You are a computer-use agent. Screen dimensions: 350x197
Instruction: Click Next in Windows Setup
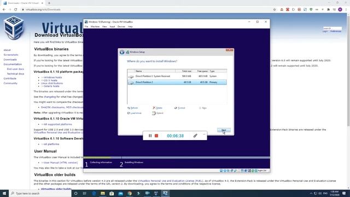click(224, 130)
